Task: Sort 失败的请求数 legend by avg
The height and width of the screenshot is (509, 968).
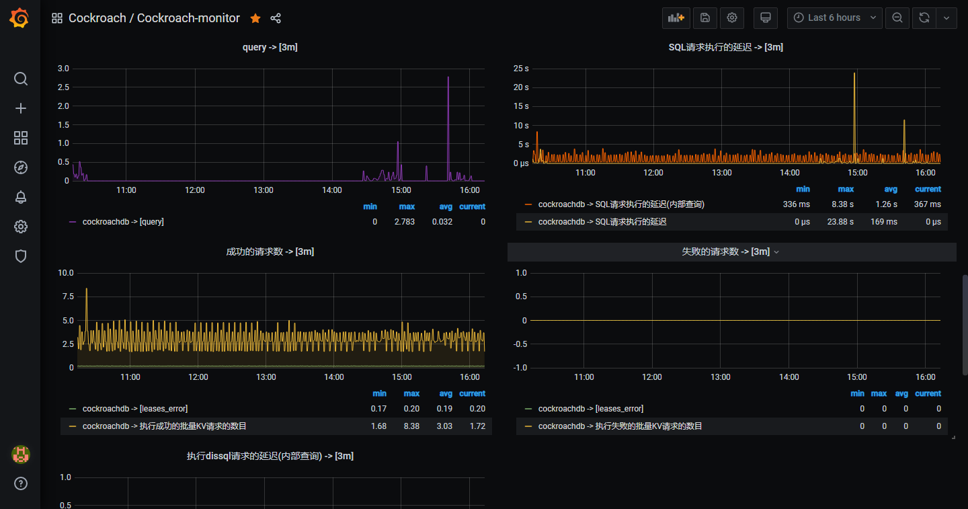Action: [901, 394]
